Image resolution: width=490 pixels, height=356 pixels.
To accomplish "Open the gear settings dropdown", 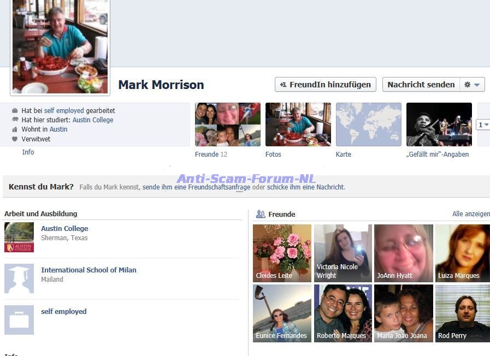I will [472, 85].
